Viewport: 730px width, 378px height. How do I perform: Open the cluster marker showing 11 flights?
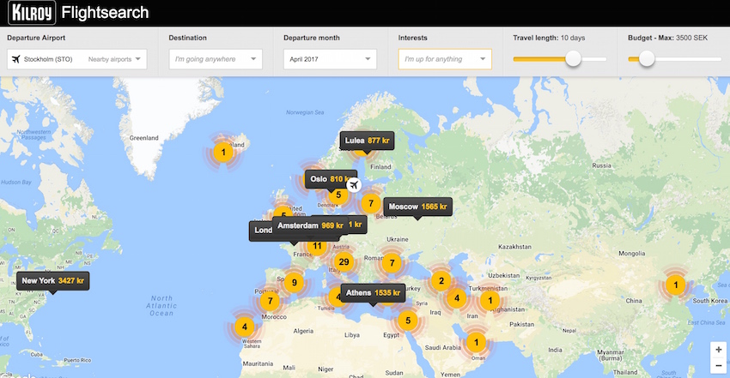317,246
